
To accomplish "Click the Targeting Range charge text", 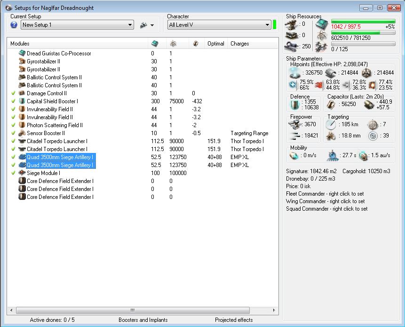I will pos(249,133).
